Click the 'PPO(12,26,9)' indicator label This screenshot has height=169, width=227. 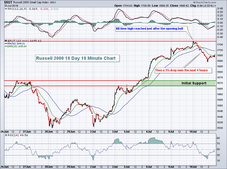pyautogui.click(x=17, y=9)
